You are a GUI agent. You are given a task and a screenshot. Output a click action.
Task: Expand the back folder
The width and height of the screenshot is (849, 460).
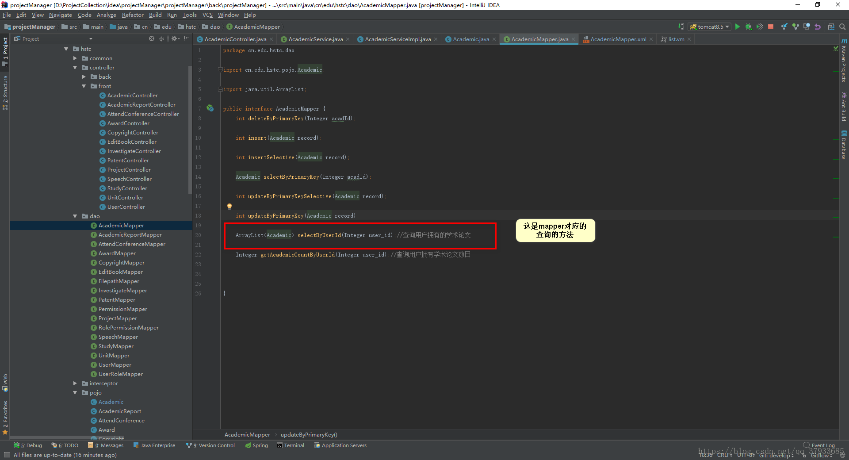click(x=84, y=77)
